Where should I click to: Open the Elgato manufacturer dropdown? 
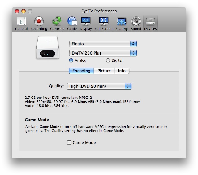(x=103, y=44)
